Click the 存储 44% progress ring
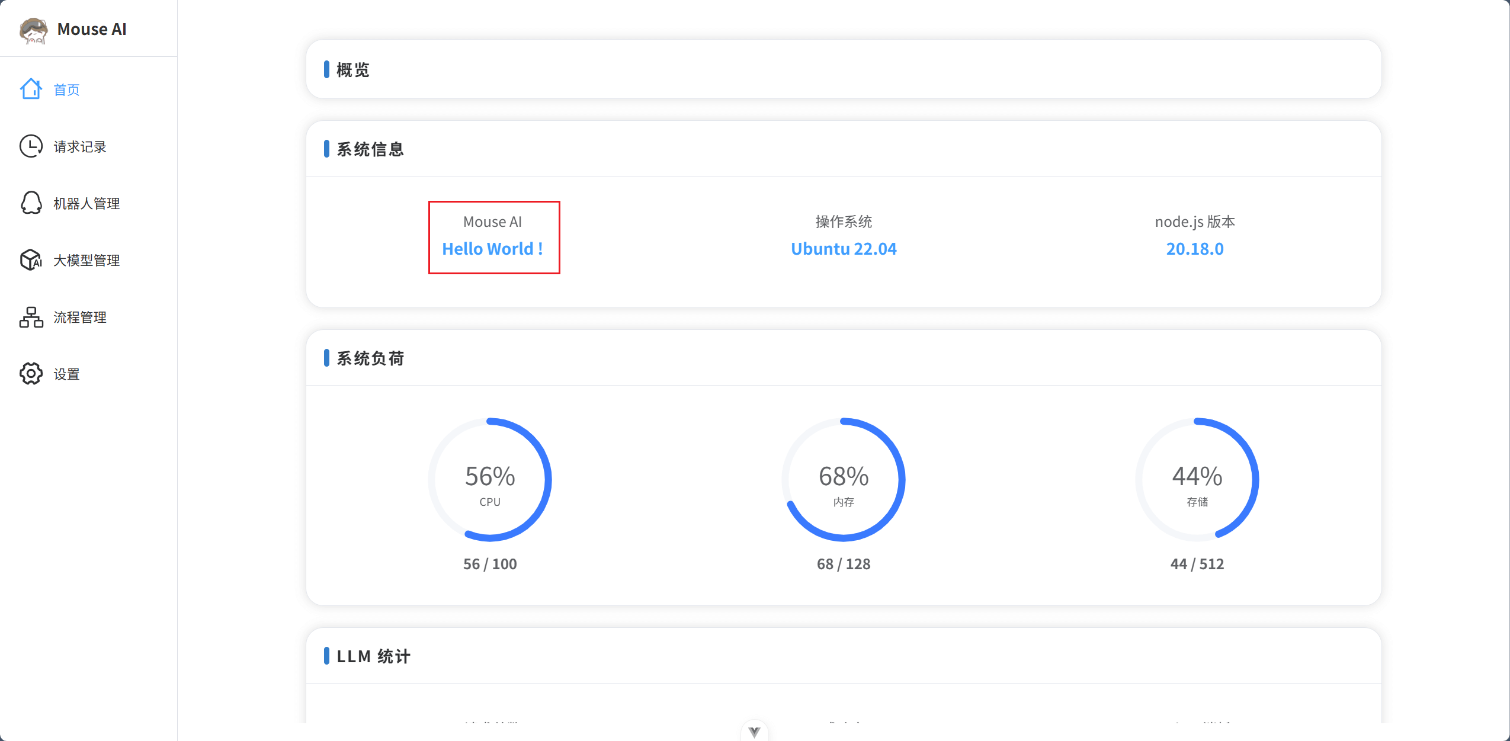This screenshot has width=1510, height=741. [1197, 480]
